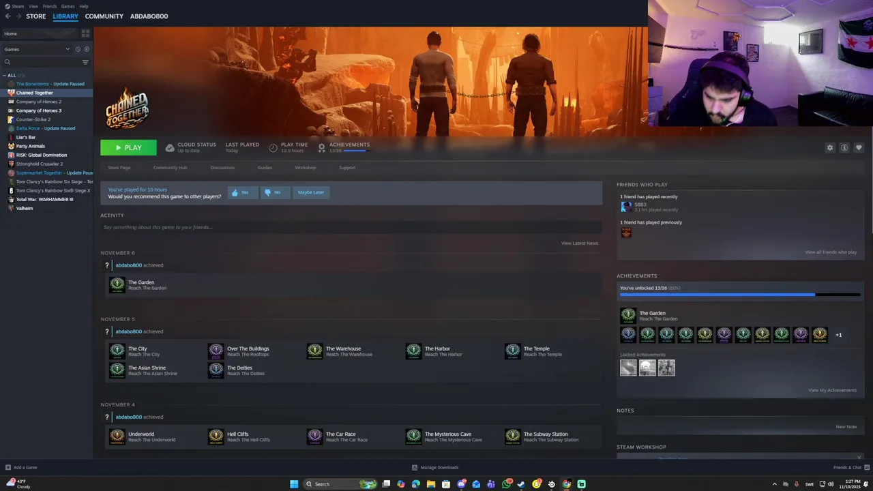873x491 pixels.
Task: Open the View menu
Action: (33, 6)
